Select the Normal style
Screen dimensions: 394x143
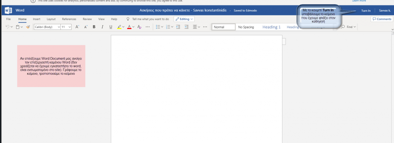[224, 27]
